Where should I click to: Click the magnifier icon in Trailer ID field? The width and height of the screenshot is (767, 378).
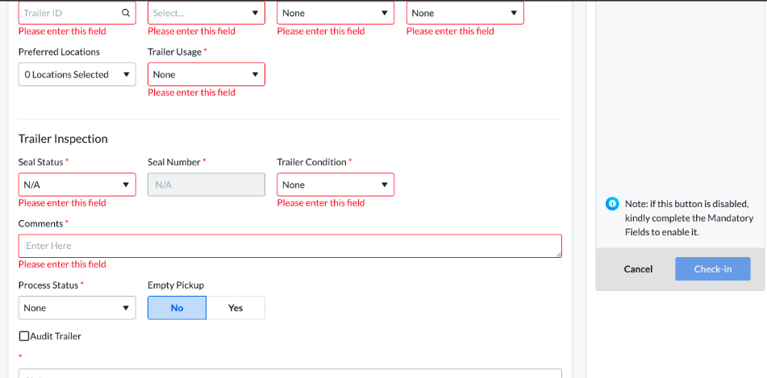coord(125,14)
